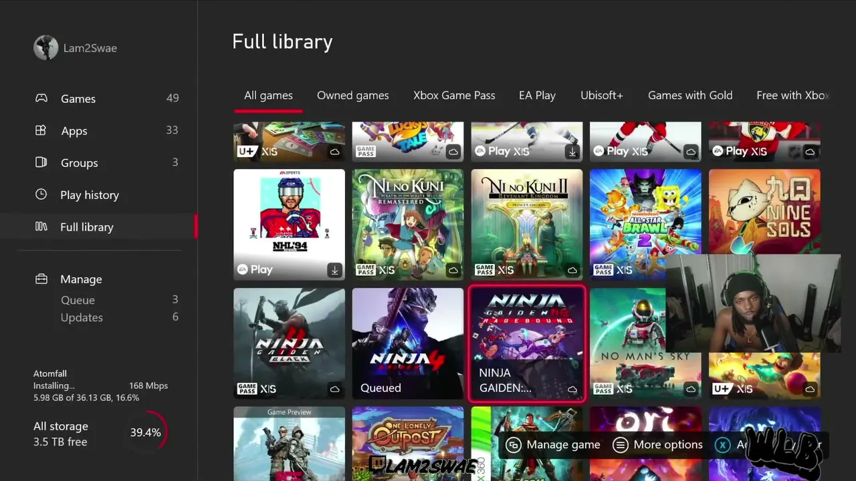Select the Nine Sols game tile
This screenshot has width=856, height=481.
click(x=764, y=212)
